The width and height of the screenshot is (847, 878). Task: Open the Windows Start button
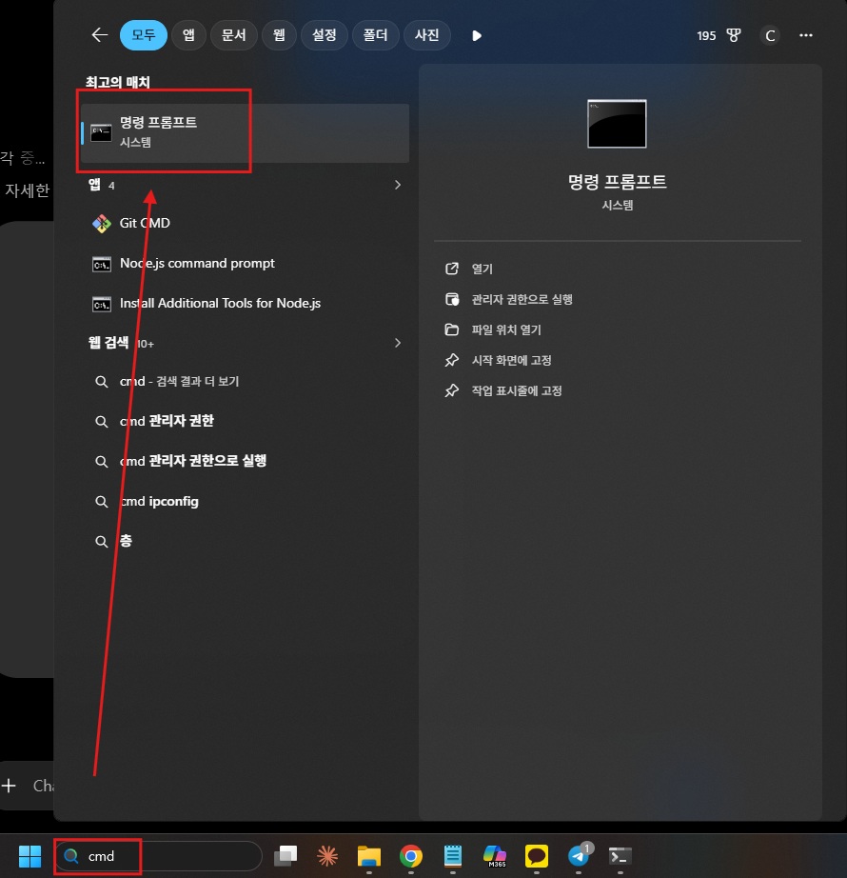(x=30, y=855)
